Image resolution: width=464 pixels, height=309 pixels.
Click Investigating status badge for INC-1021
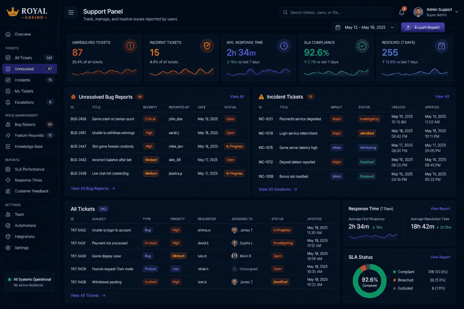pos(369,119)
